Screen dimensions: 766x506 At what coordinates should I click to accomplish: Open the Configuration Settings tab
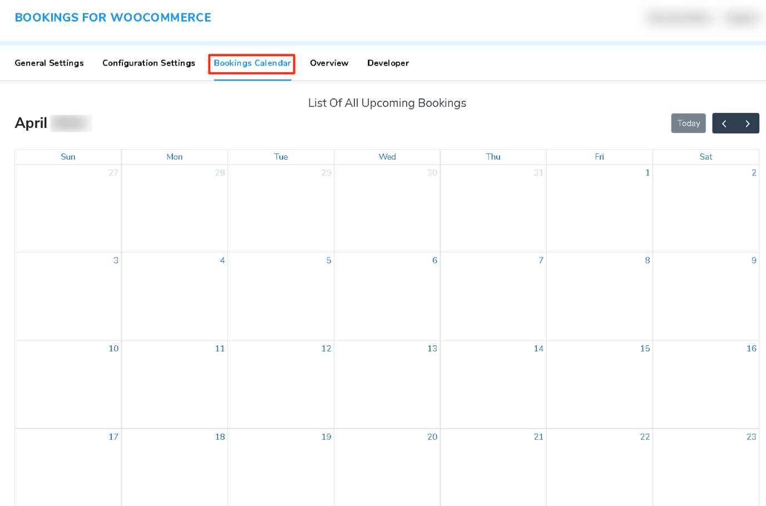(x=149, y=63)
